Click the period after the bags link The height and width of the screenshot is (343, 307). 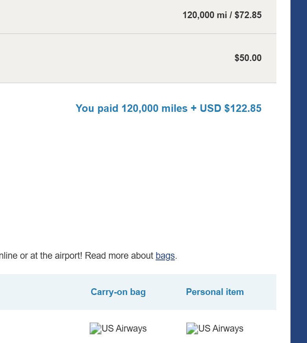click(176, 257)
